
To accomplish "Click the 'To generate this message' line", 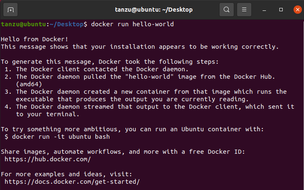I will (x=110, y=62).
